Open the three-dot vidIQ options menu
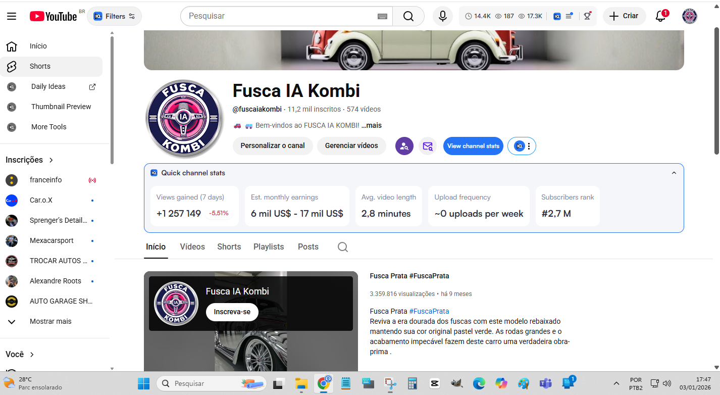 [x=529, y=146]
